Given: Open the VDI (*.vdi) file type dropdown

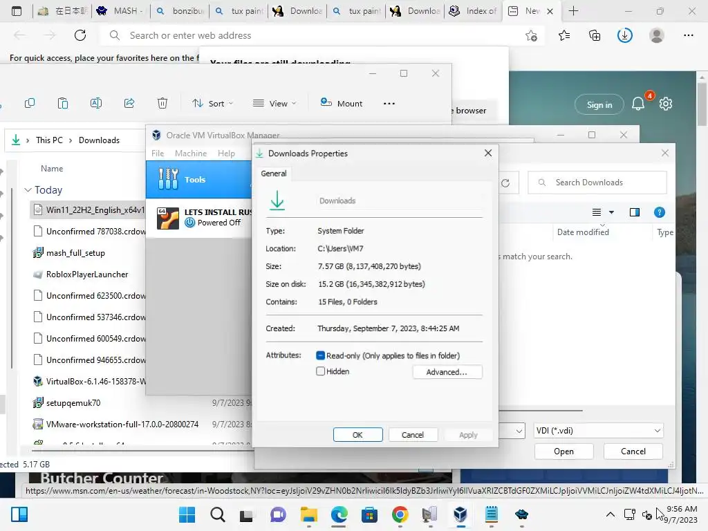Looking at the screenshot, I should point(598,431).
